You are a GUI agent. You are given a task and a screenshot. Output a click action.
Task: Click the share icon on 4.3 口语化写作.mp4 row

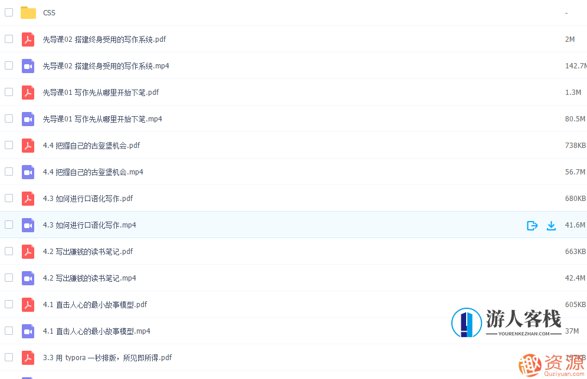click(x=532, y=225)
